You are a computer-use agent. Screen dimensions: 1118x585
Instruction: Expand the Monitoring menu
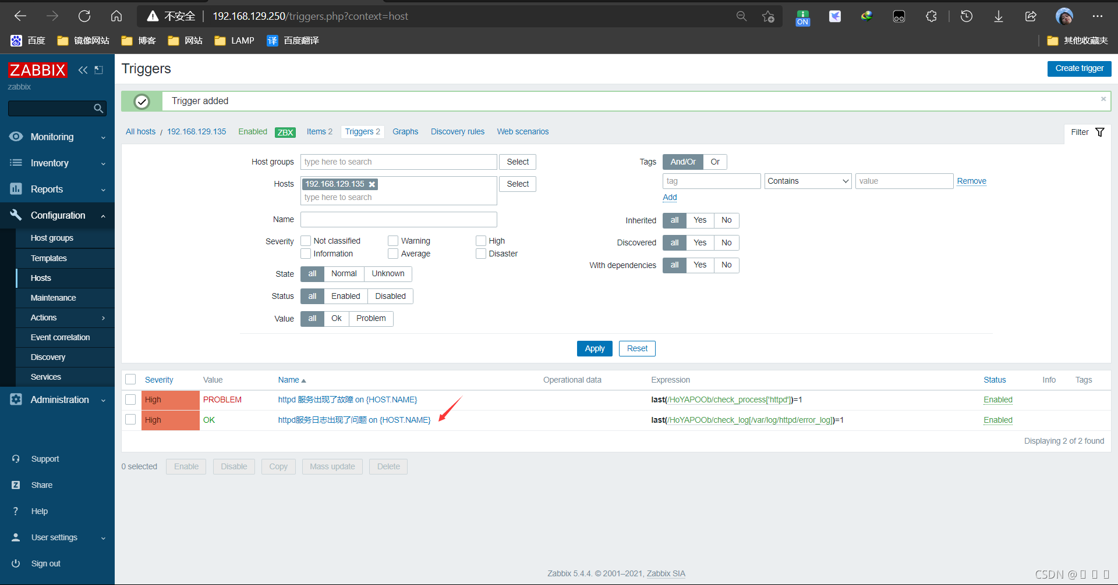(x=57, y=137)
